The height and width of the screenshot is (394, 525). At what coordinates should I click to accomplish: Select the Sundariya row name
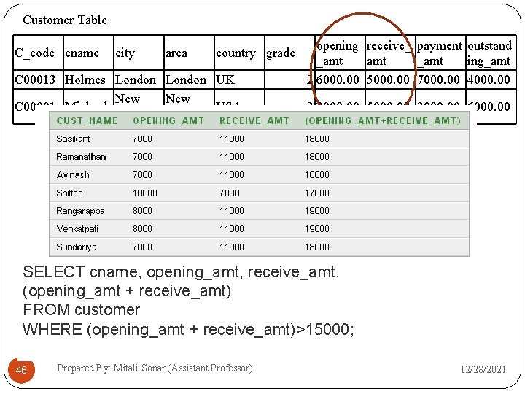(x=77, y=247)
